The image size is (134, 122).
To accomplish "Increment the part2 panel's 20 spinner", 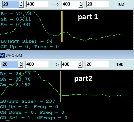I will (21, 63).
